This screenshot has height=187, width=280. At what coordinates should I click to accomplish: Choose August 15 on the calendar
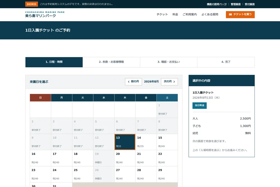click(167, 142)
